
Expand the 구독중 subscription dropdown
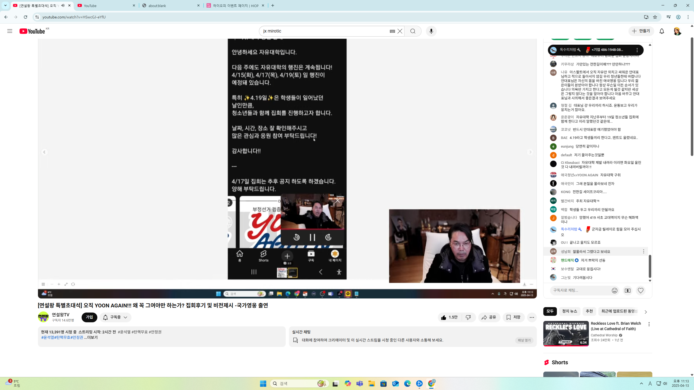(x=115, y=317)
